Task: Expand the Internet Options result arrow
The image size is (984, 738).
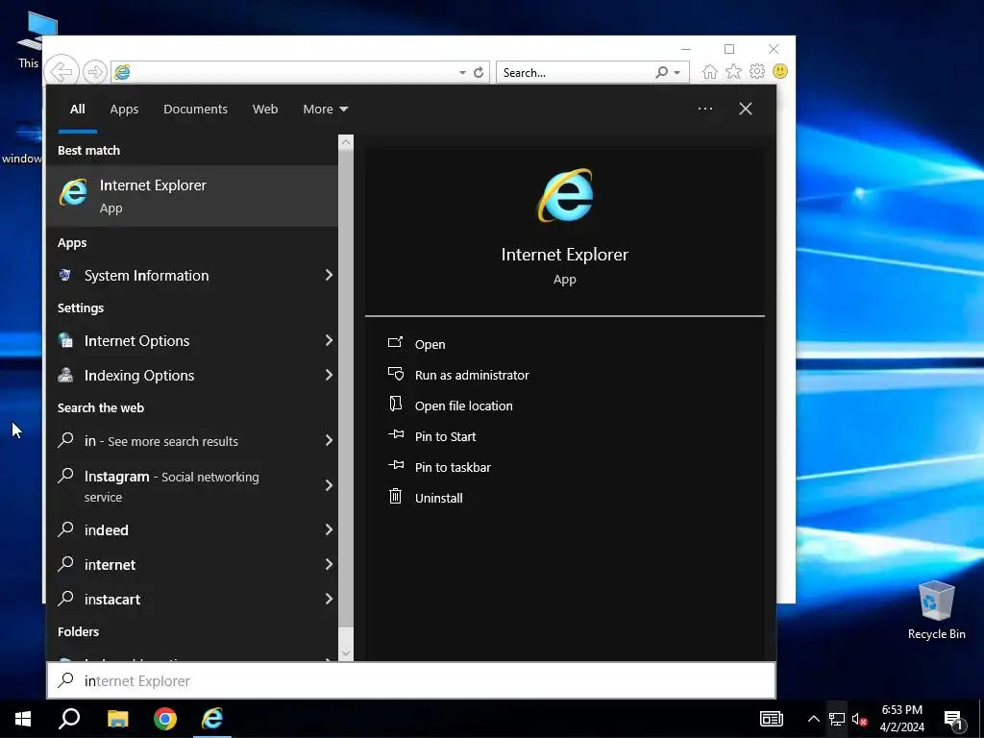Action: 329,340
